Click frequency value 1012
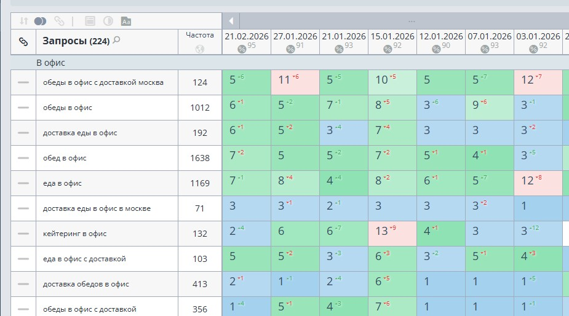This screenshot has width=569, height=316. tap(200, 108)
